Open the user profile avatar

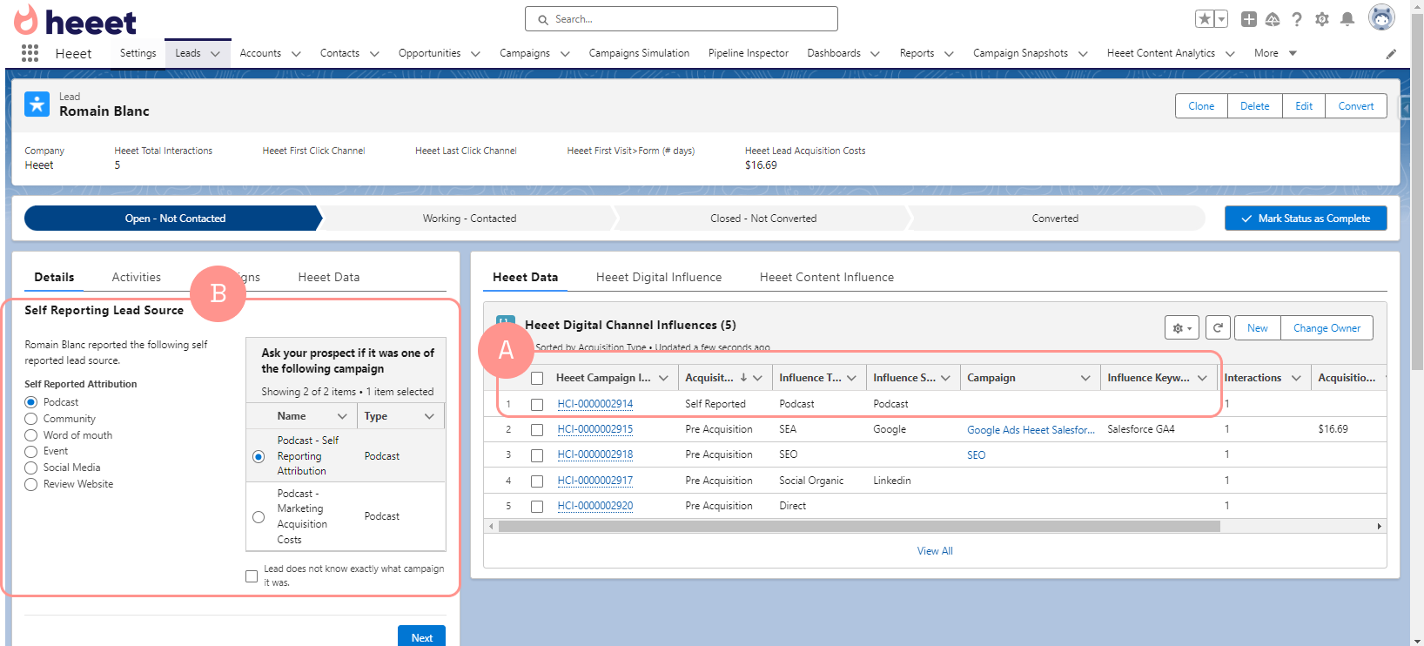[x=1381, y=17]
